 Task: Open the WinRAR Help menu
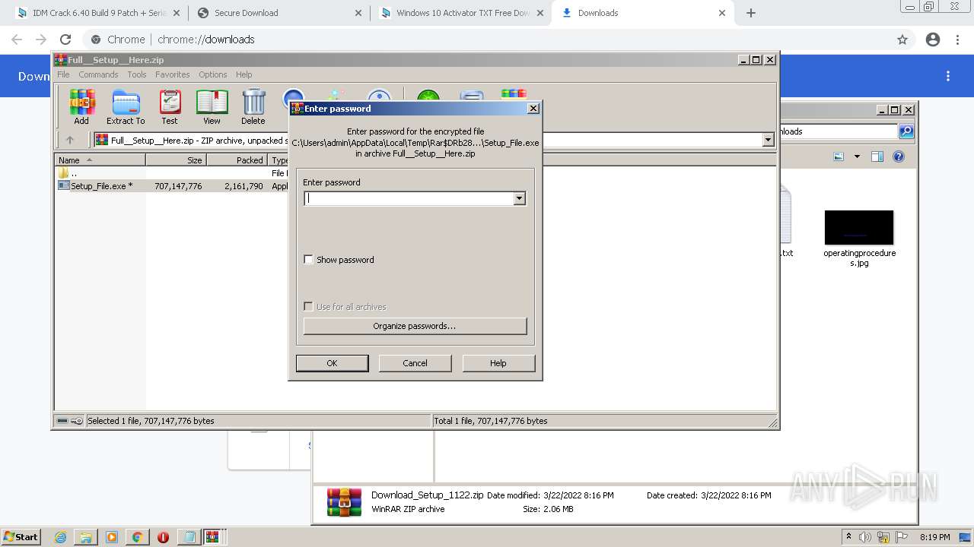[x=243, y=74]
